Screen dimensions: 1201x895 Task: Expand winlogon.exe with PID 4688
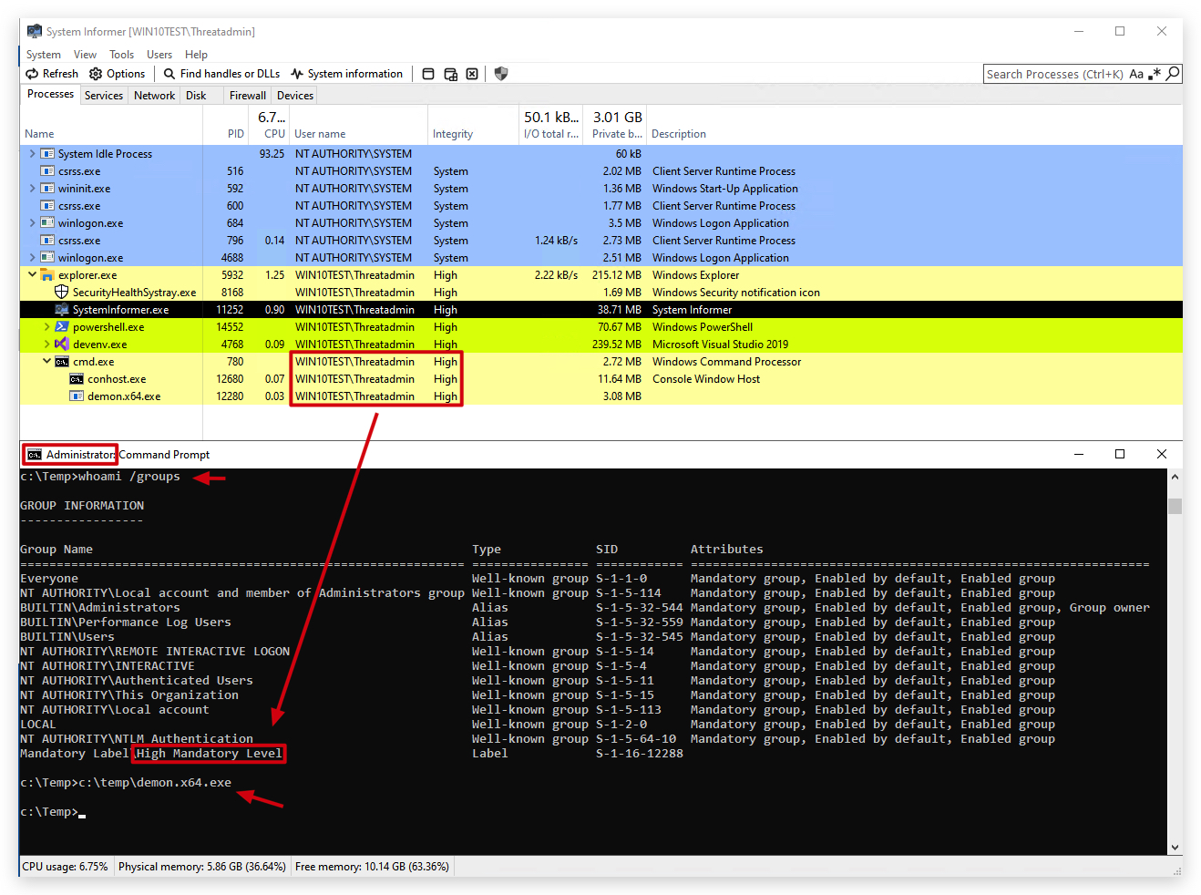33,258
